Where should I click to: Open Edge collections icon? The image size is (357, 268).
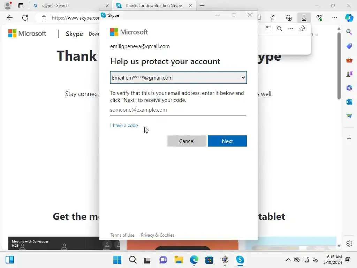click(289, 18)
